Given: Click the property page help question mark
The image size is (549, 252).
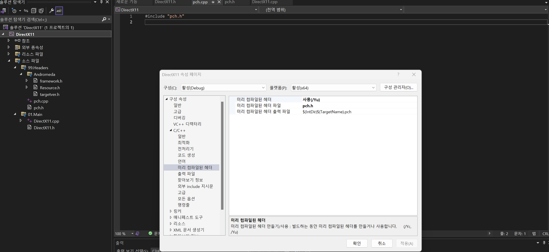Looking at the screenshot, I should coord(398,74).
